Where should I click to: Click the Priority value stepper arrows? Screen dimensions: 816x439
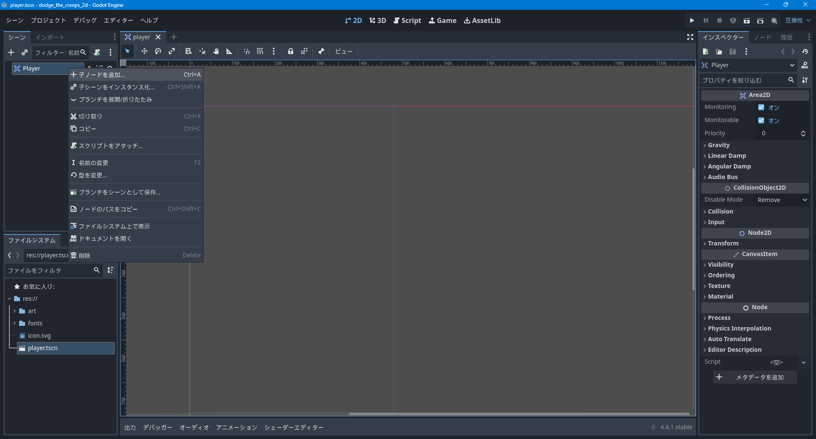(x=803, y=134)
